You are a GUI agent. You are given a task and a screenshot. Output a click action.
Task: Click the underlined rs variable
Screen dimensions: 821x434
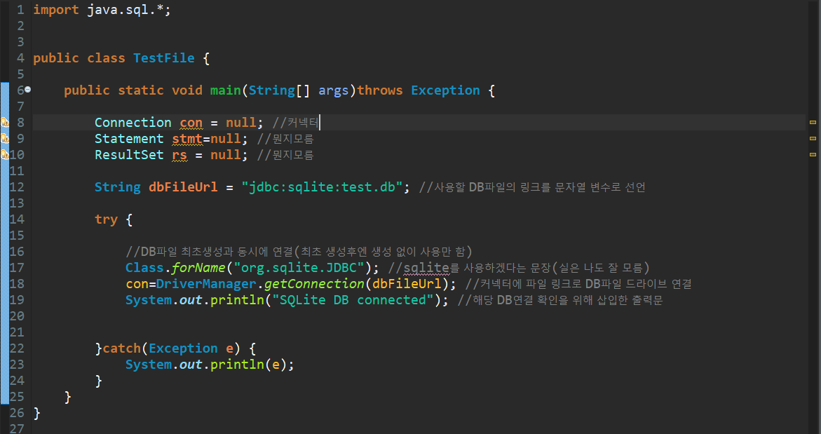pos(179,155)
